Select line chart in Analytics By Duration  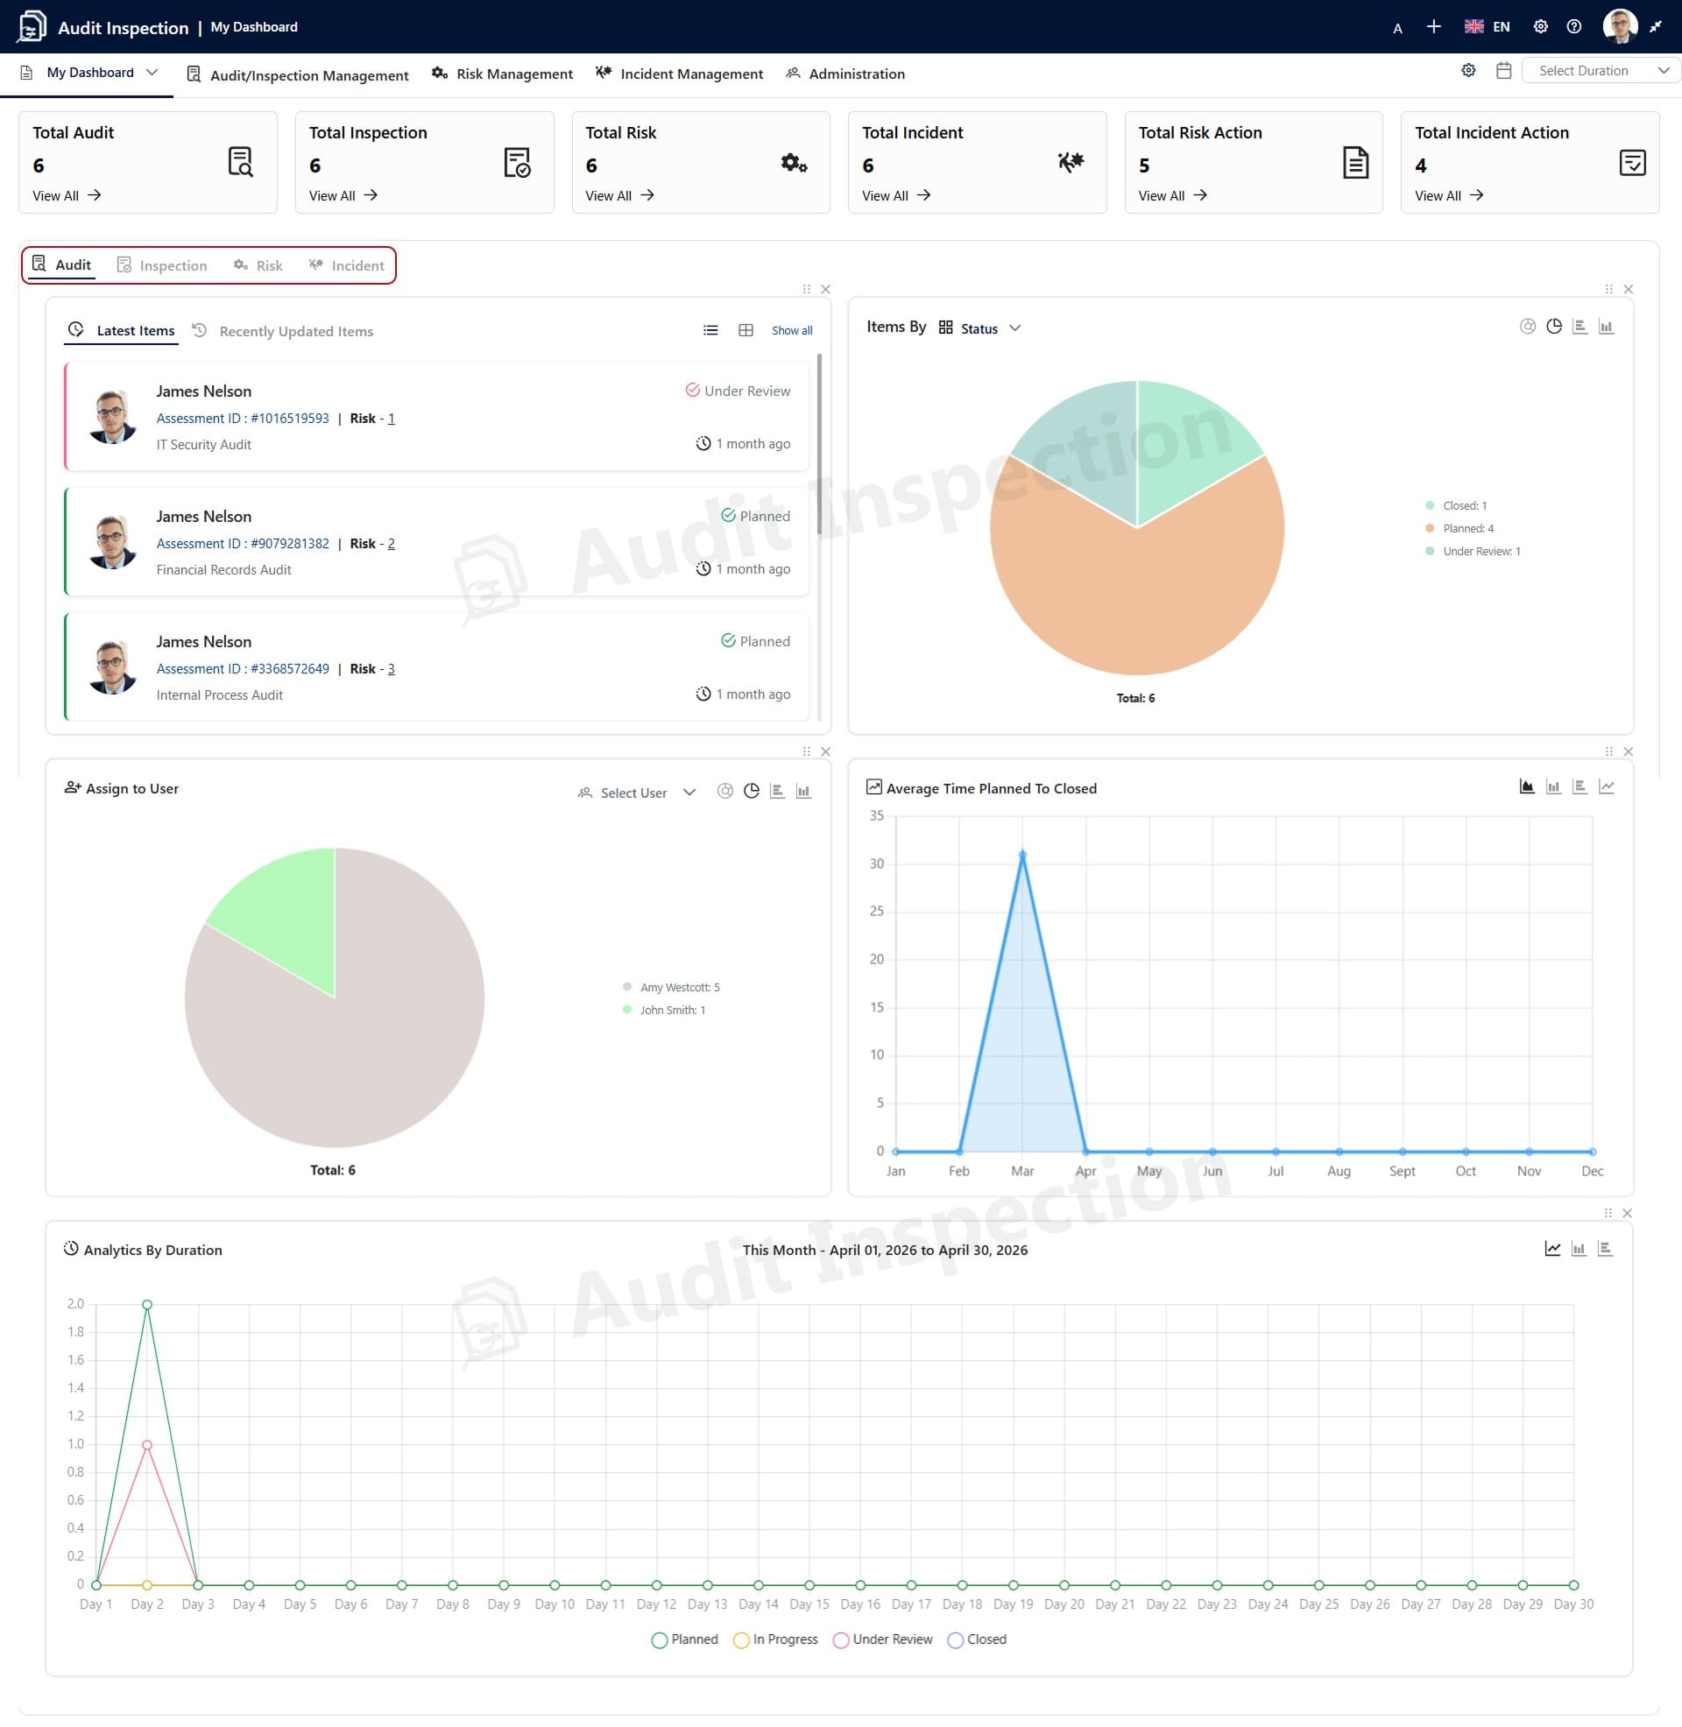pyautogui.click(x=1552, y=1249)
